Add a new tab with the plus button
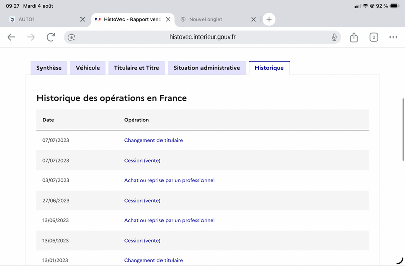Screen dimensions: 405x266 pyautogui.click(x=269, y=19)
